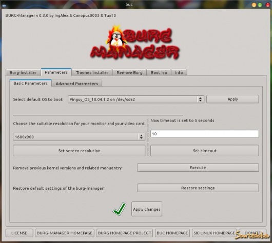Open the Themes Installer tab
This screenshot has height=243, width=272.
pos(92,72)
